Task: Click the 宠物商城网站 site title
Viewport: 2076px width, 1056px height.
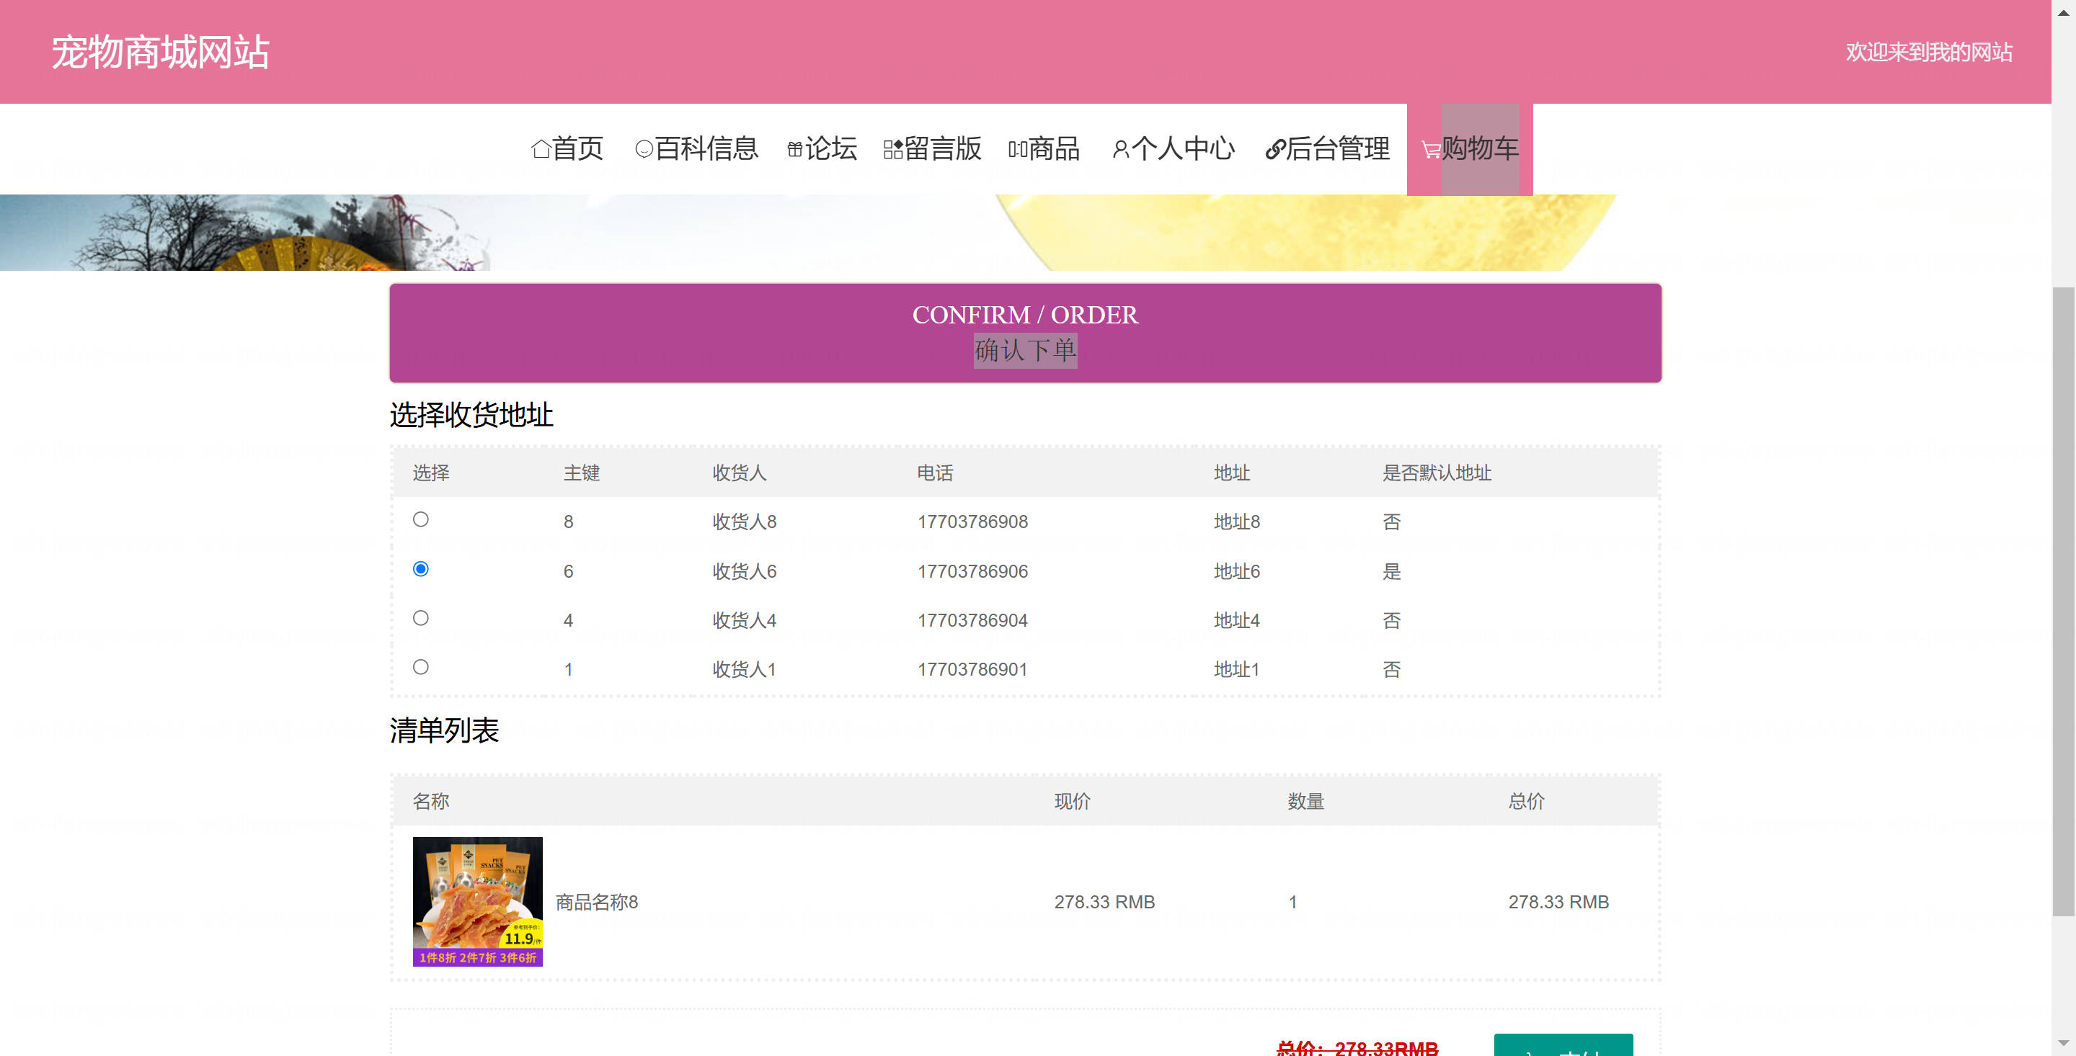Action: point(160,53)
